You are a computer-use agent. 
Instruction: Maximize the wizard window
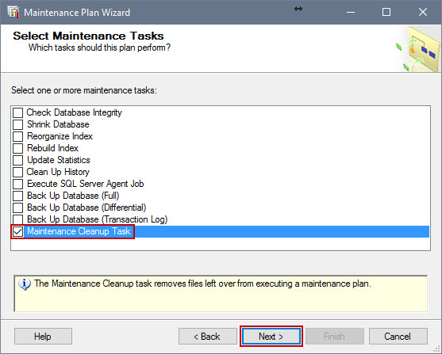[x=386, y=12]
